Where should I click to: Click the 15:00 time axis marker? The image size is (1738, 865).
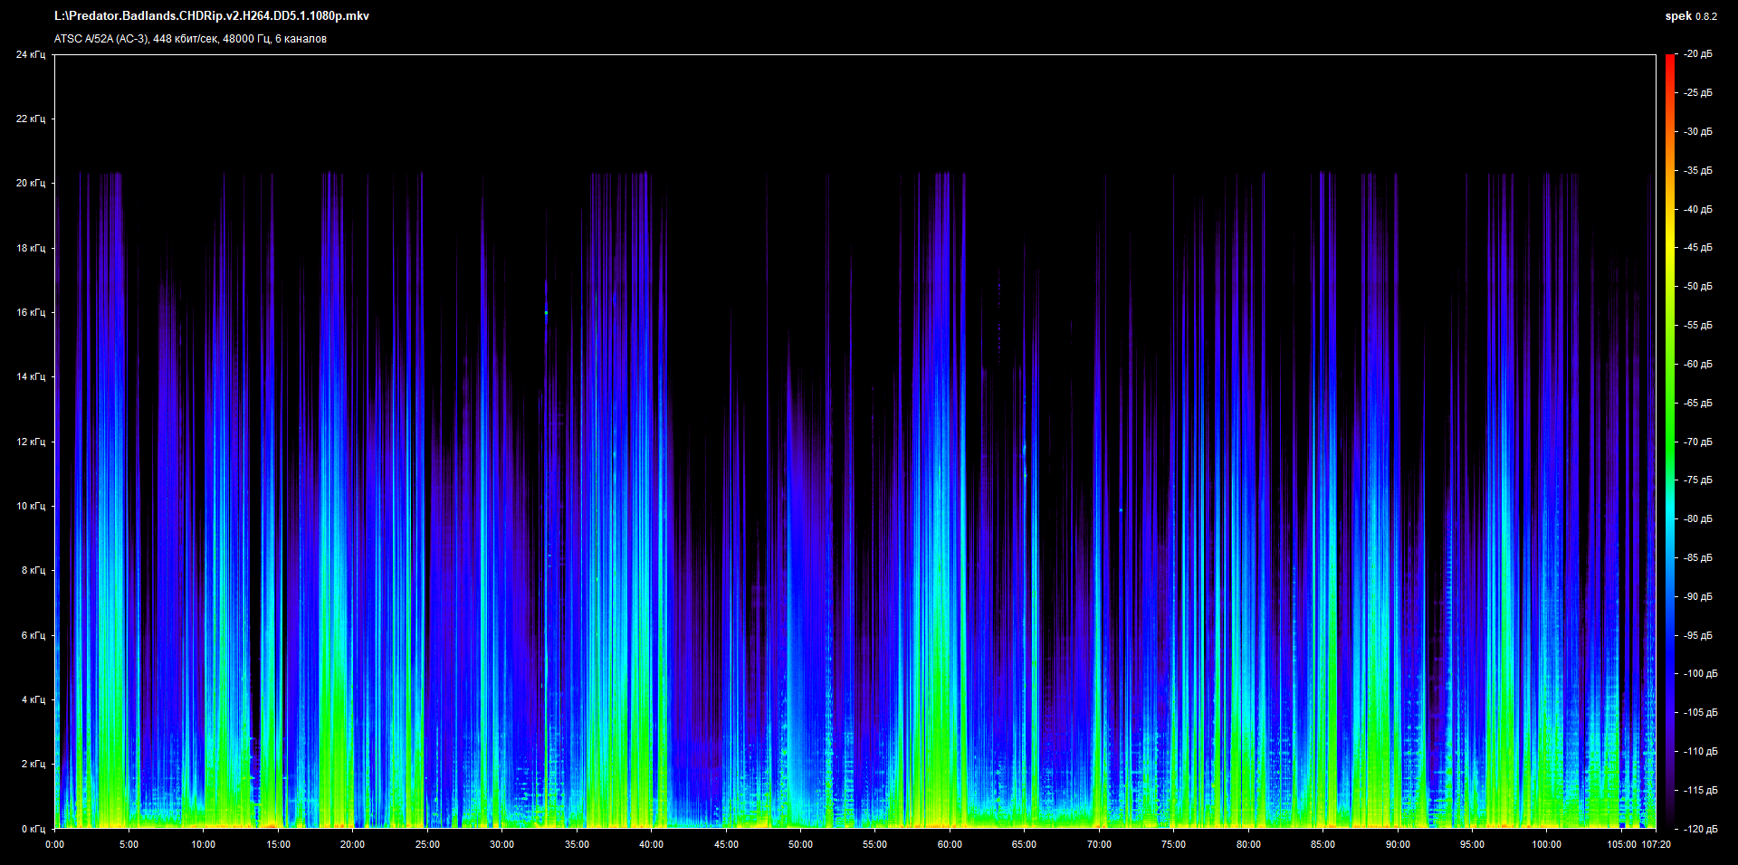pos(278,844)
